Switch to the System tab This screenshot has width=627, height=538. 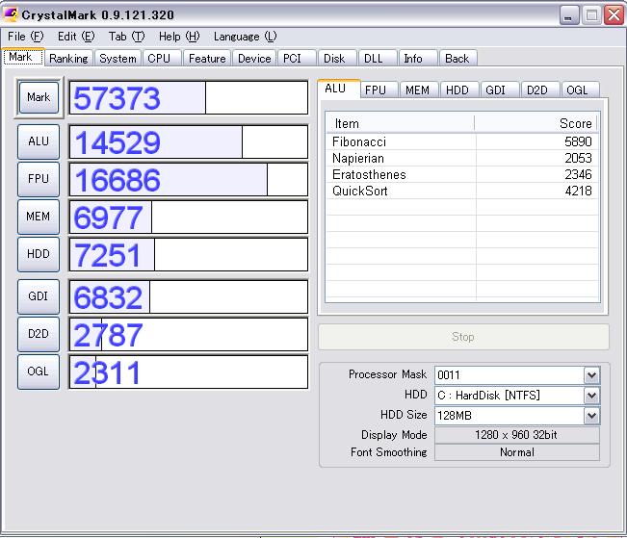click(118, 59)
